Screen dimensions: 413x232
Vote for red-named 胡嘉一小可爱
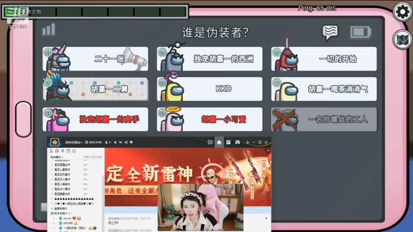(210, 119)
